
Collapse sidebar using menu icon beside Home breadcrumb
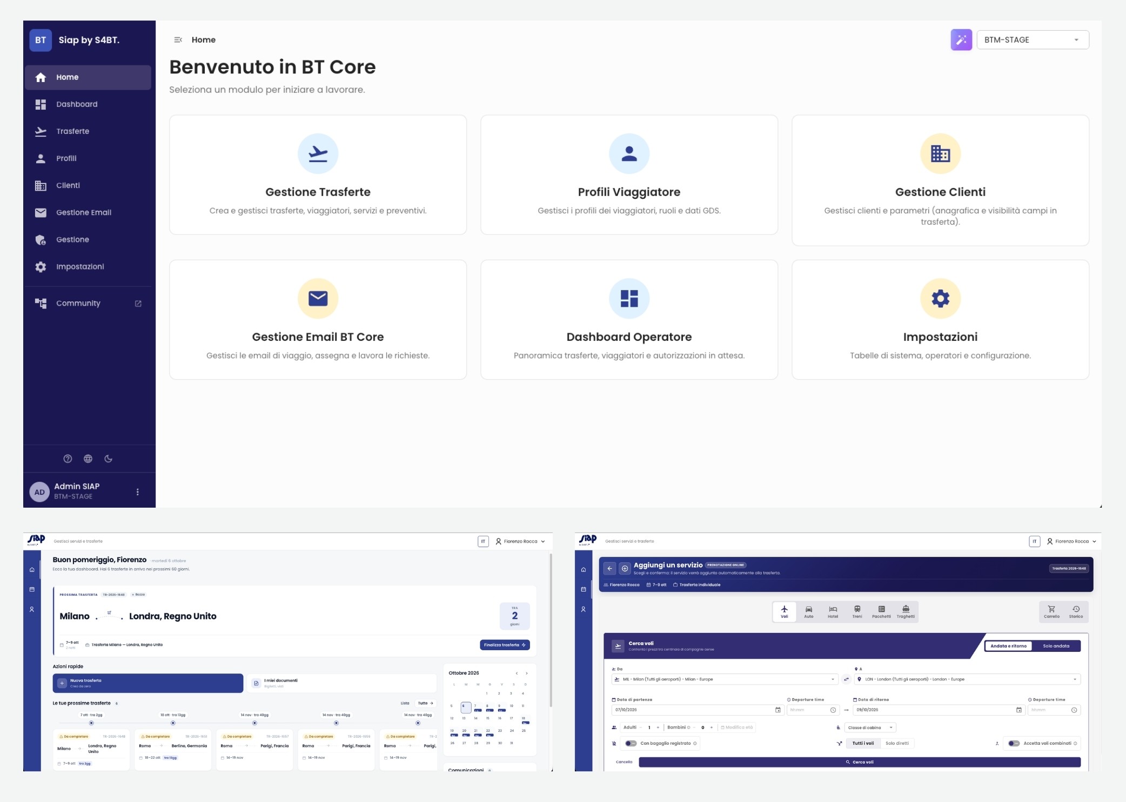pos(178,40)
